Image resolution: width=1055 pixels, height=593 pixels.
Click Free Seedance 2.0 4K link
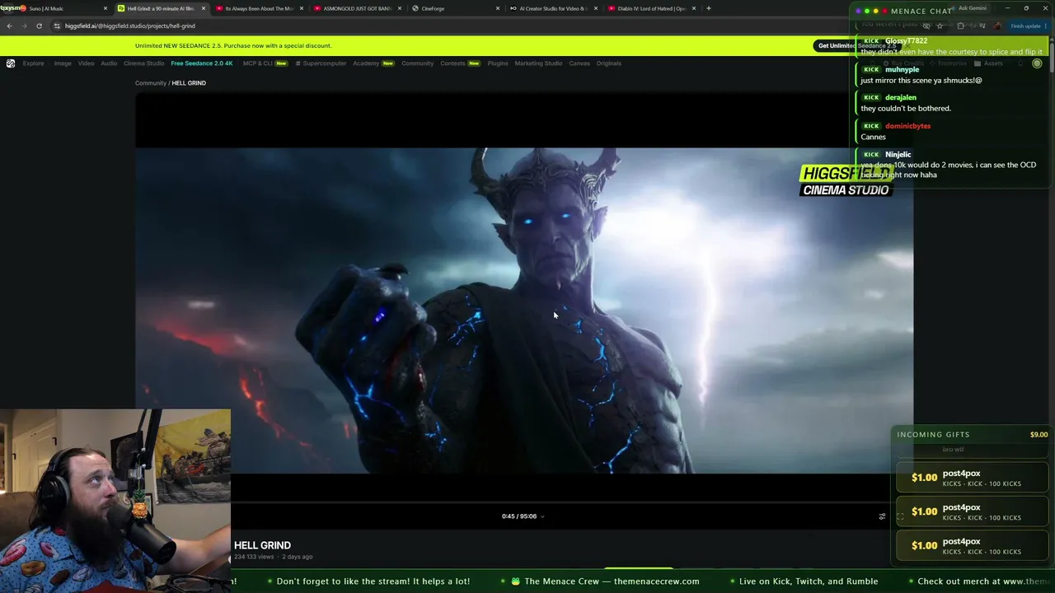click(x=202, y=63)
